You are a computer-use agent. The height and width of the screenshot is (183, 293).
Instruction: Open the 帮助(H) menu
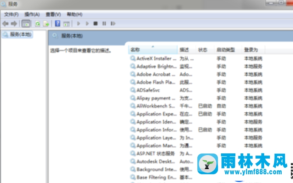[75, 14]
